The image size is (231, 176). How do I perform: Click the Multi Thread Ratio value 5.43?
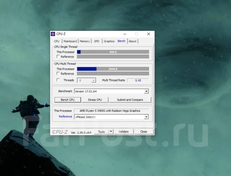pos(138,80)
